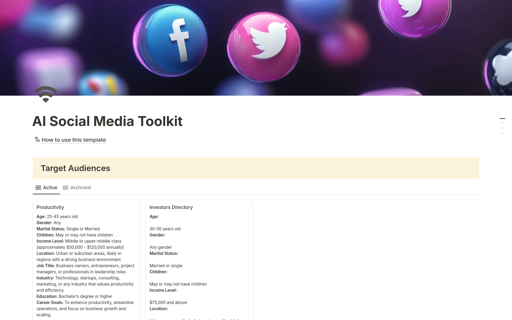Click the Income Level line in Investors Directory
This screenshot has height=320, width=512.
(x=163, y=290)
